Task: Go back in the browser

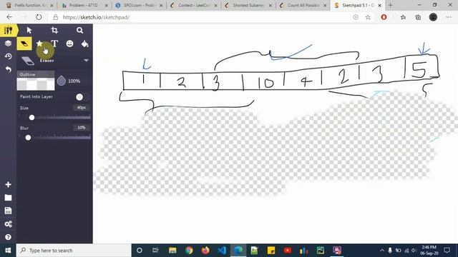Action: tap(9, 17)
